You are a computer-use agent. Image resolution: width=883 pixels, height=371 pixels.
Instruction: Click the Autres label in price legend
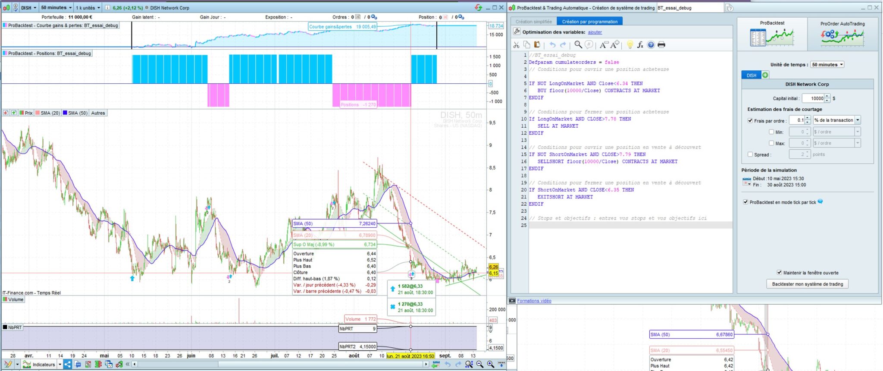(x=98, y=113)
